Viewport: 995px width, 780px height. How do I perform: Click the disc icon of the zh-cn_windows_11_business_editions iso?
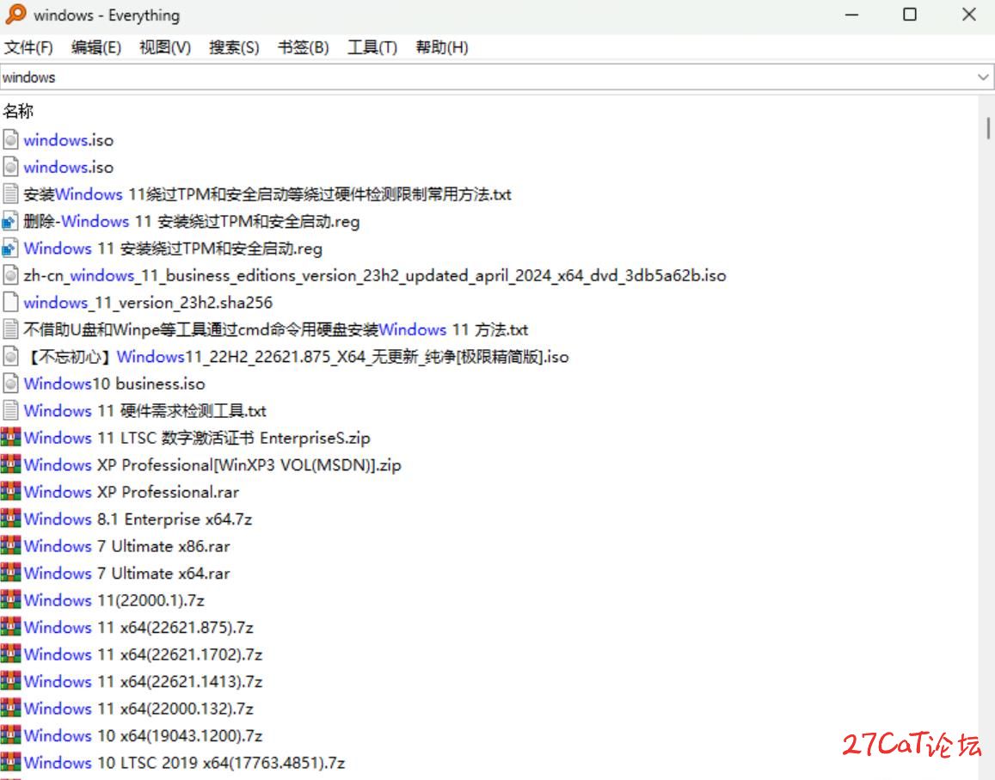(x=10, y=275)
